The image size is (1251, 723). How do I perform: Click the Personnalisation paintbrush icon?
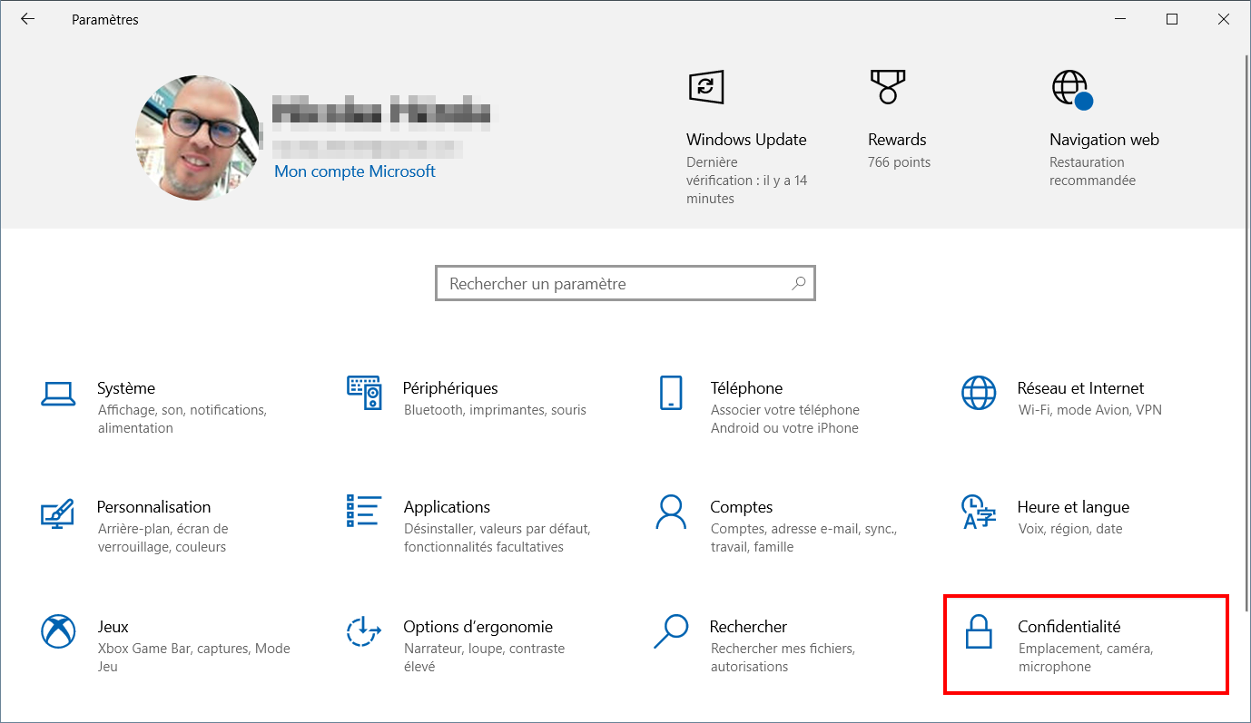point(58,513)
